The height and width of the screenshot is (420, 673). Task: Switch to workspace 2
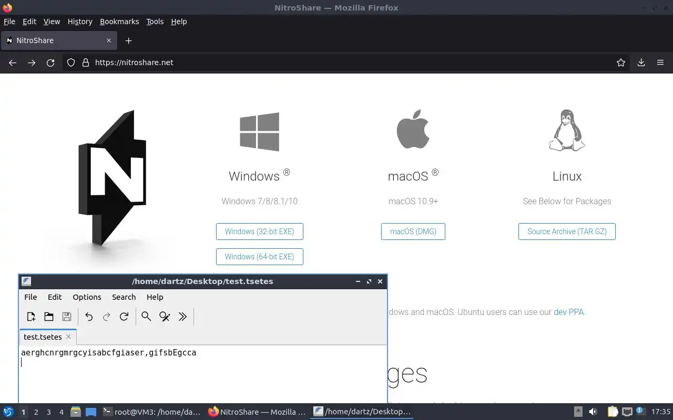(36, 412)
